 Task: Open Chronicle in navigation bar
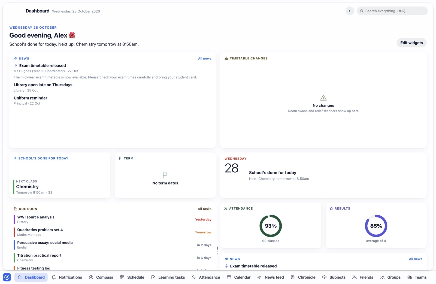coord(303,277)
